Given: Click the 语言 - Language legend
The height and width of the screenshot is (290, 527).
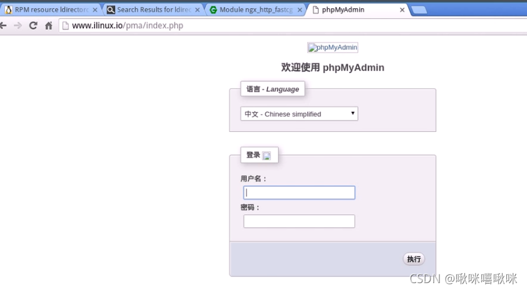Looking at the screenshot, I should pos(272,89).
